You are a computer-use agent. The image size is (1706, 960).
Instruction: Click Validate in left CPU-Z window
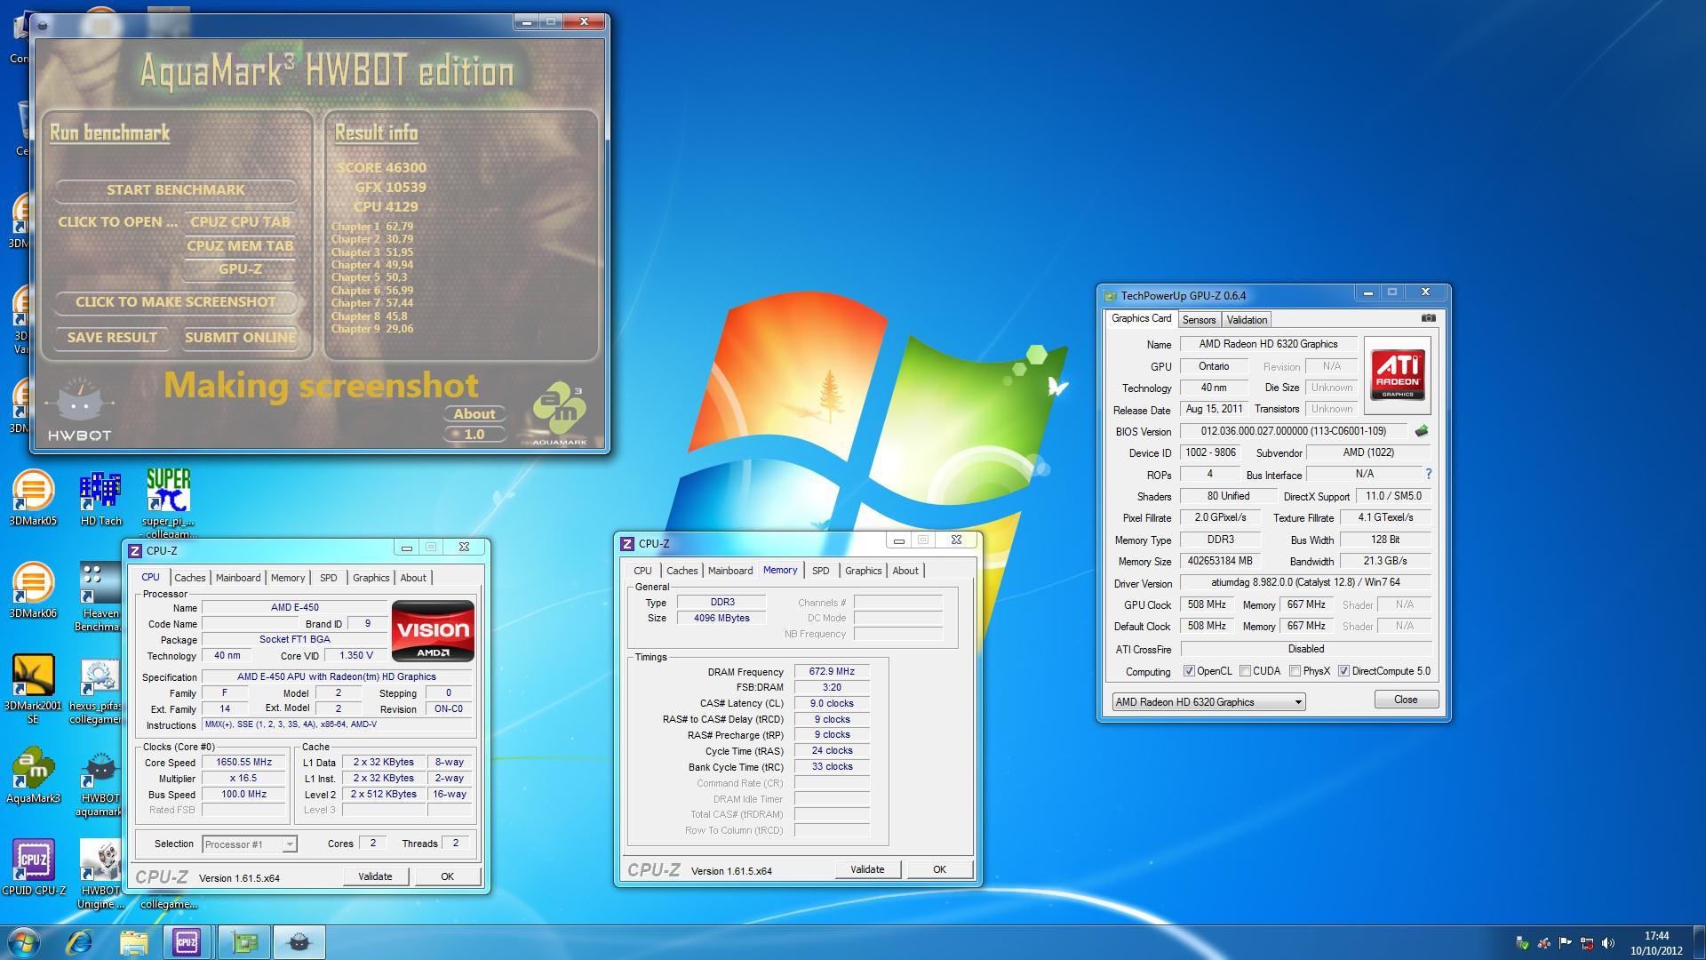coord(375,876)
